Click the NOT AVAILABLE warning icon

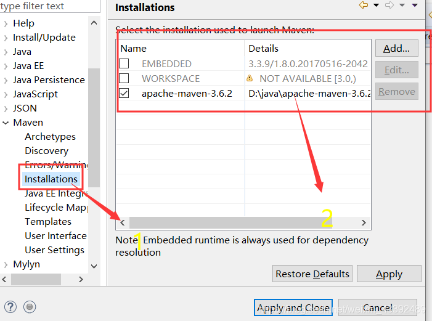250,78
